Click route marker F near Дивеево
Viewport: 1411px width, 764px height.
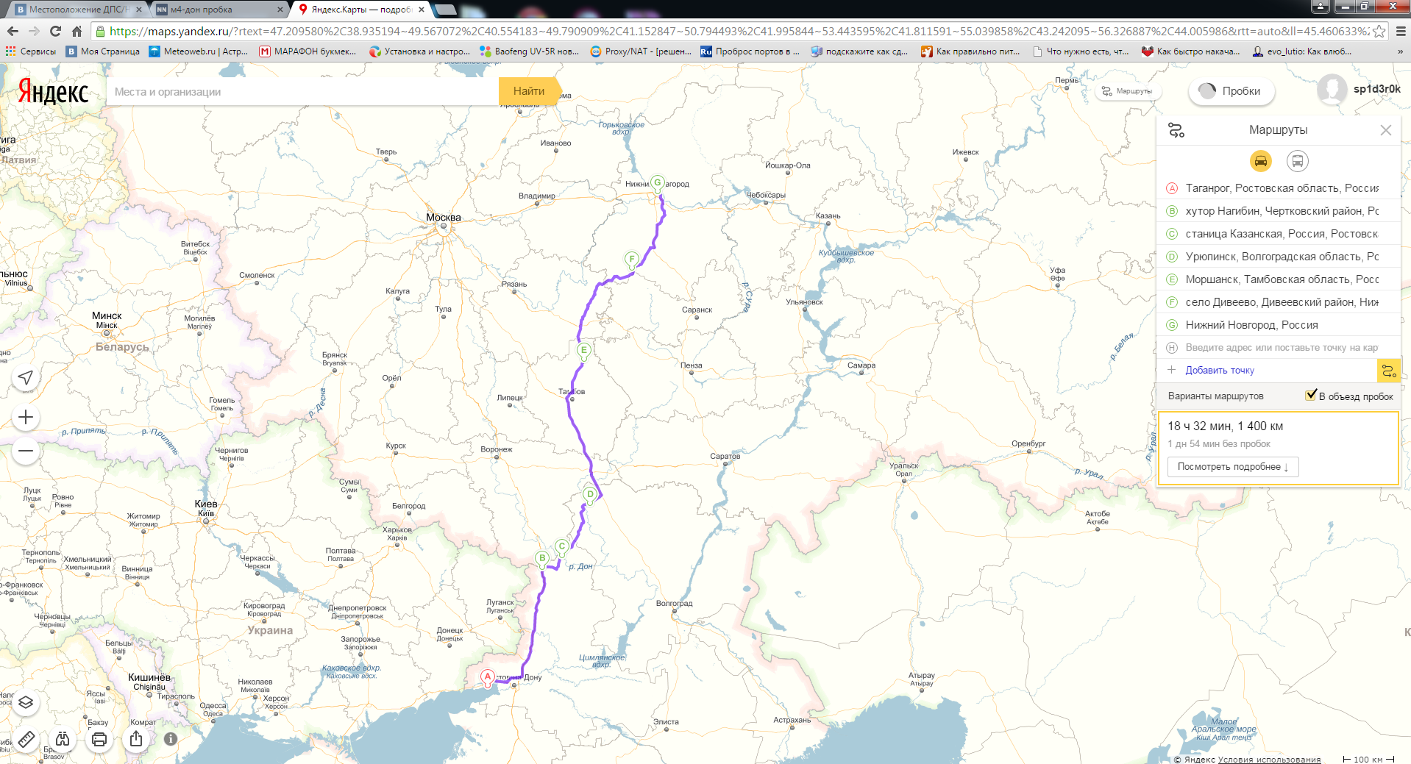631,260
